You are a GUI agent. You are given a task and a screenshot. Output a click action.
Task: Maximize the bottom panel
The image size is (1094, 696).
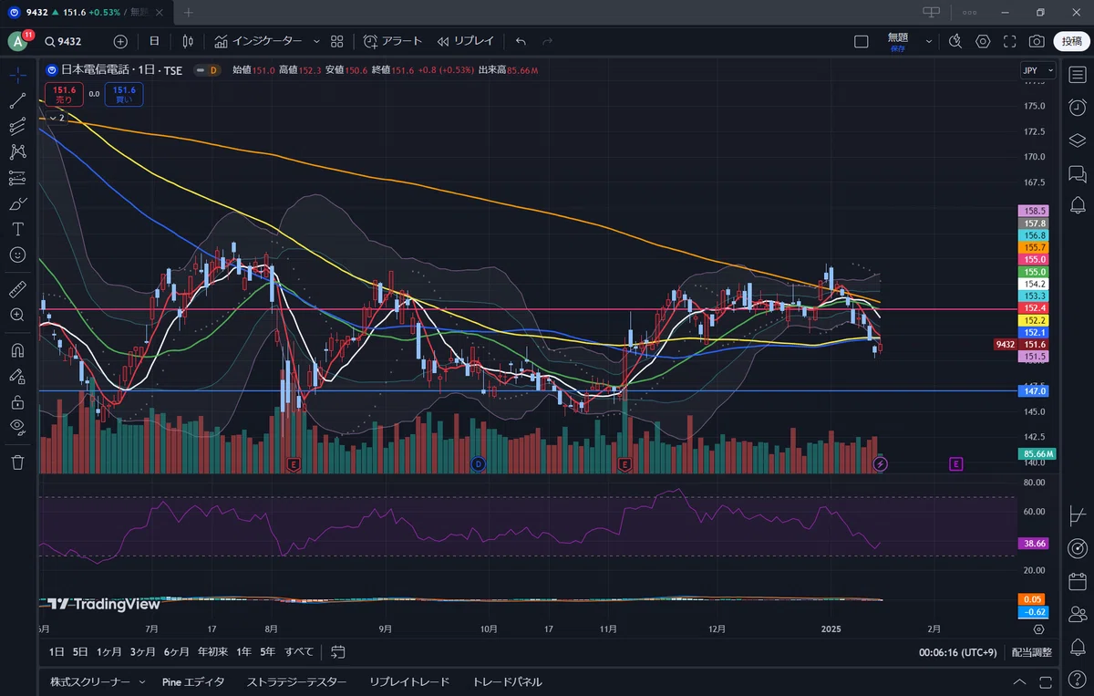1044,682
